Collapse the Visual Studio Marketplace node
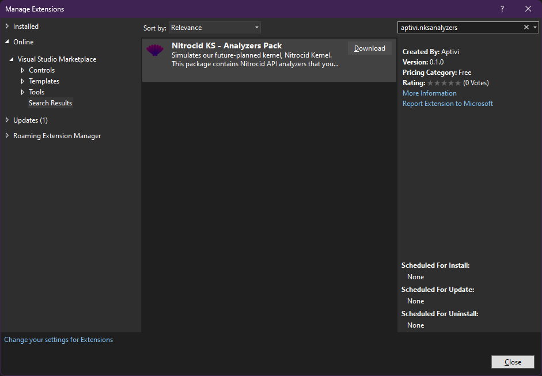The height and width of the screenshot is (376, 542). pos(12,59)
